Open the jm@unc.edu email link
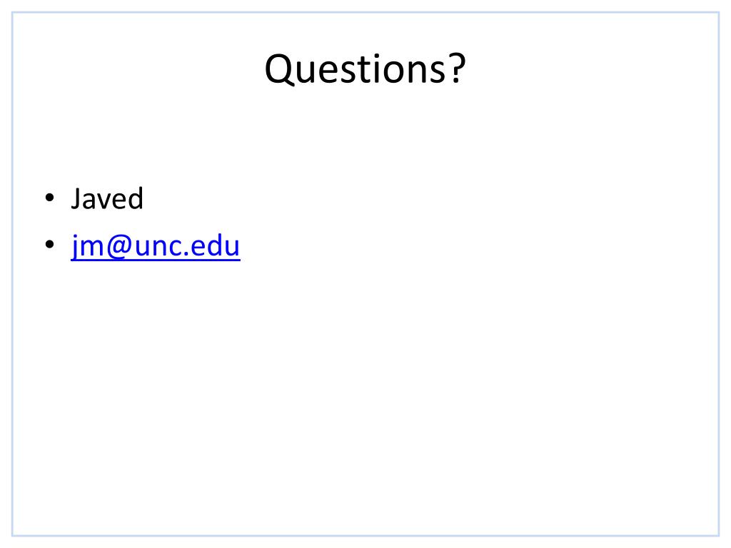 155,245
